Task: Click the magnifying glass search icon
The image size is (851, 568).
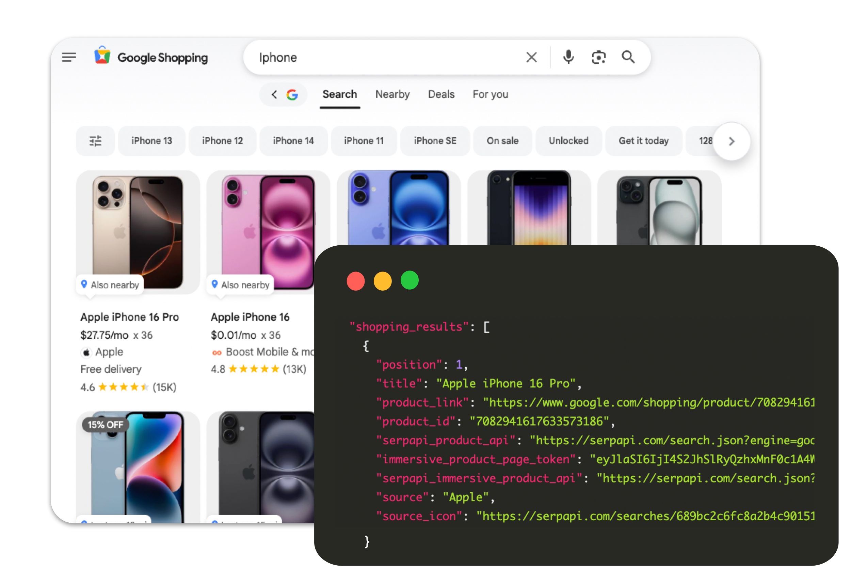Action: click(628, 57)
